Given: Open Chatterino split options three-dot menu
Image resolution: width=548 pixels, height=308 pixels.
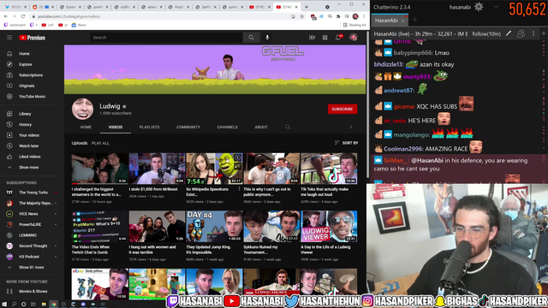Looking at the screenshot, I should pos(533,33).
